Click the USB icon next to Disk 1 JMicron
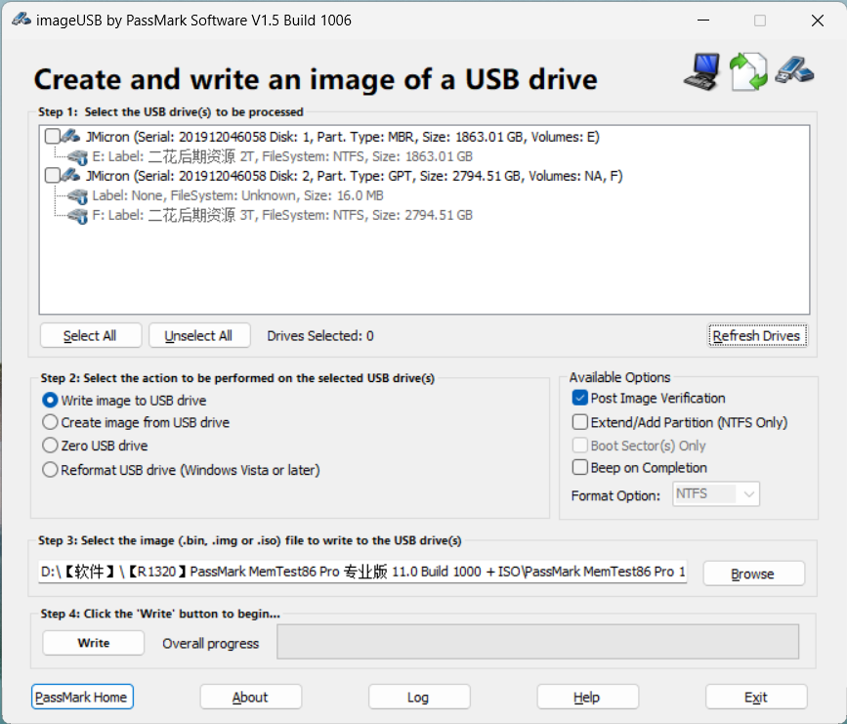Viewport: 847px width, 724px height. 69,136
